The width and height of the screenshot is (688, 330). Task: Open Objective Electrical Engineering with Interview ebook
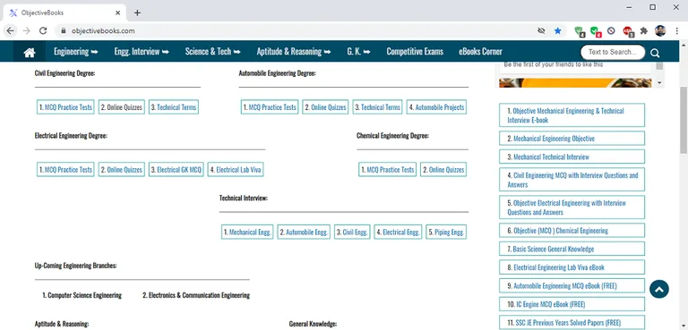pos(572,207)
